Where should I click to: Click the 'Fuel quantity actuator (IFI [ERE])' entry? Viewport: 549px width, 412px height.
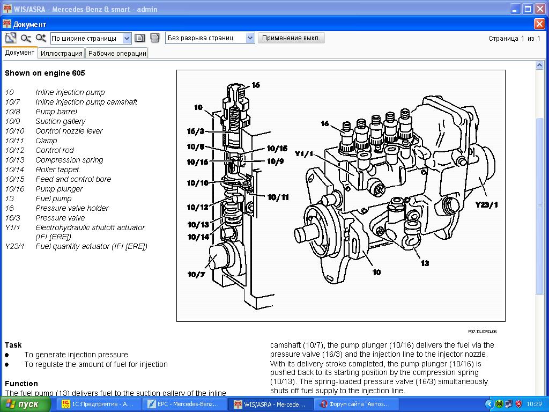pos(91,246)
